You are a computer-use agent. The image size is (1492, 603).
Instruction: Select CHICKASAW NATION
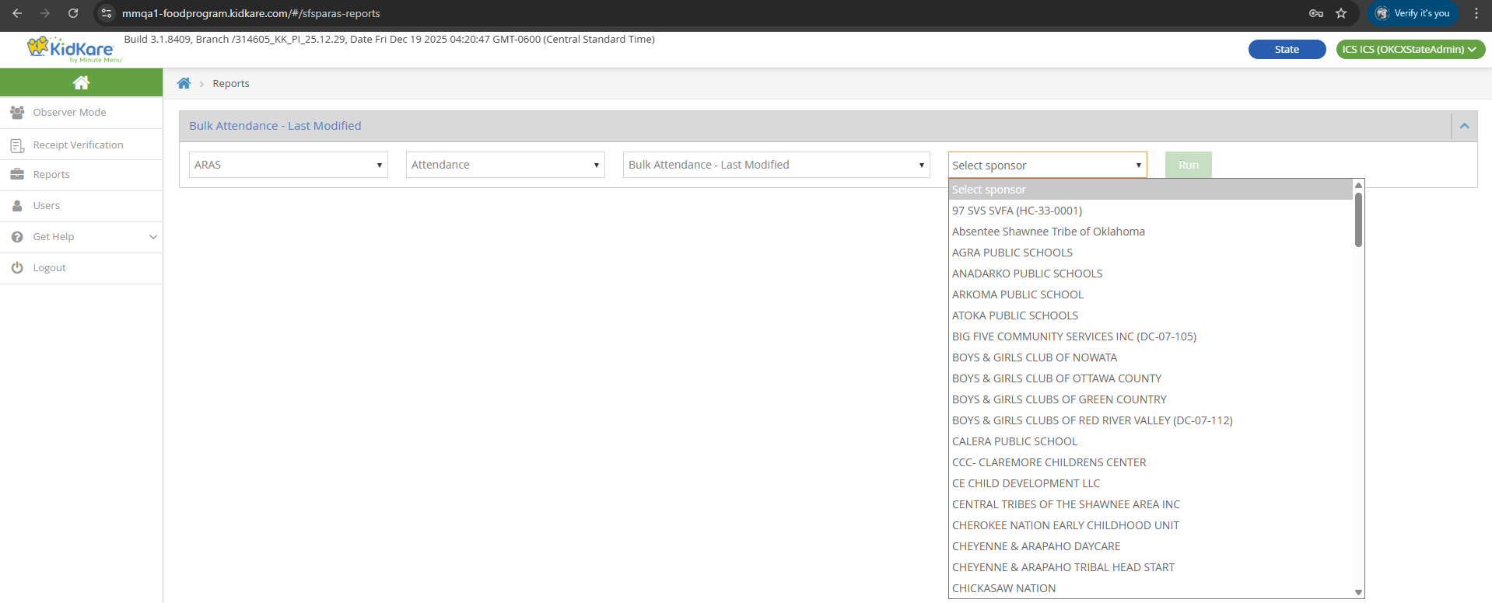(x=1151, y=588)
